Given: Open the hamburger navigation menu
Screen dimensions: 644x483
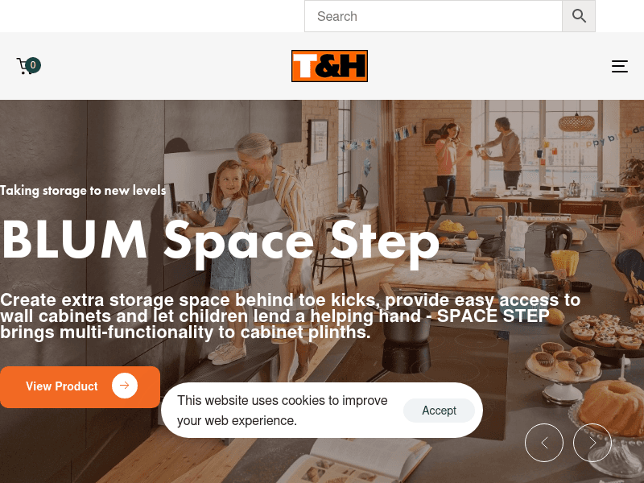Looking at the screenshot, I should coord(619,66).
